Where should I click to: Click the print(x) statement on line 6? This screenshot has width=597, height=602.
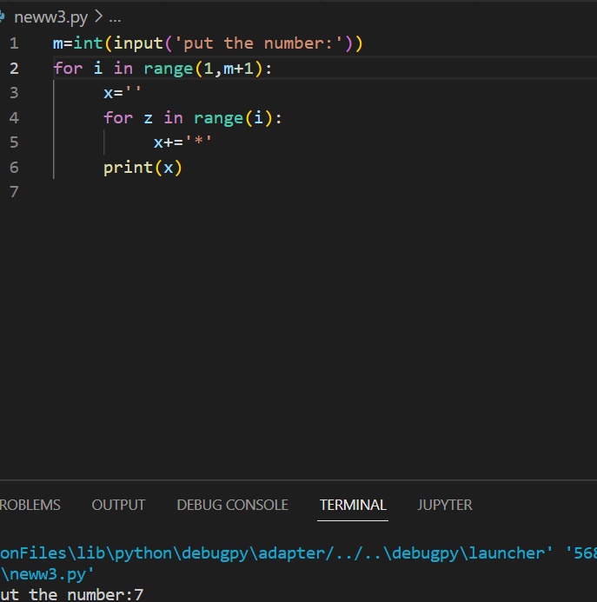143,167
